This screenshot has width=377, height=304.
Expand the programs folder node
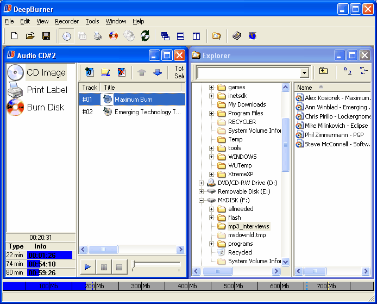[211, 244]
